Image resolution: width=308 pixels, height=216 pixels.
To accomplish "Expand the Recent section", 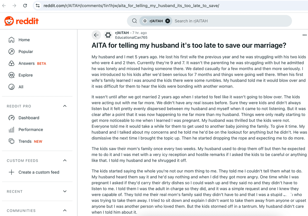I will [65, 191].
